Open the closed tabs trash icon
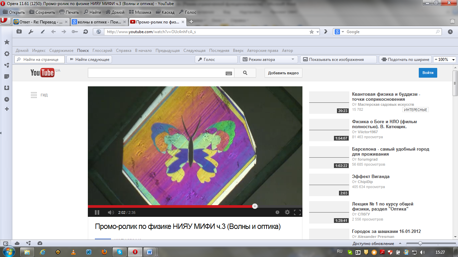The width and height of the screenshot is (458, 257). tap(452, 21)
